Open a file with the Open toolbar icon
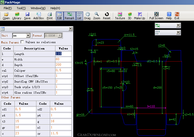The width and height of the screenshot is (194, 137). click(6, 16)
